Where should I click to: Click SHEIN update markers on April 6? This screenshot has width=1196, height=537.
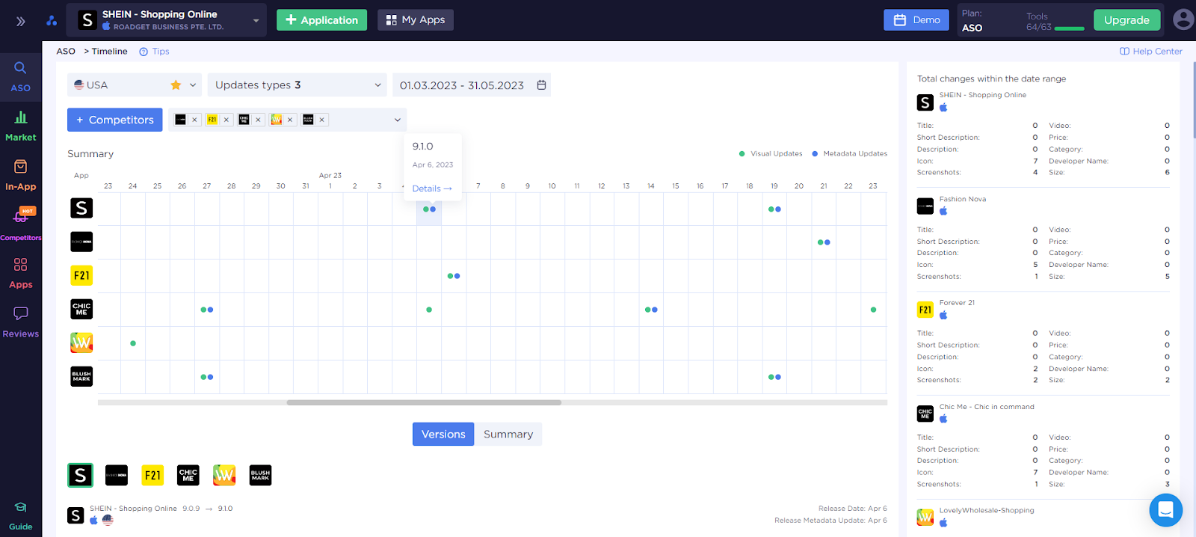429,209
